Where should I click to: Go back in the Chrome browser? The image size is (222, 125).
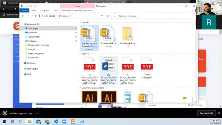click(x=4, y=9)
